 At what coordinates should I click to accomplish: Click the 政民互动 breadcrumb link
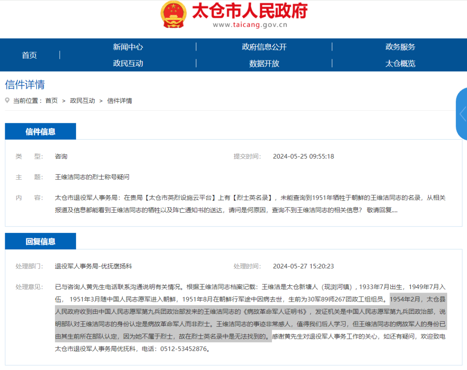(83, 101)
